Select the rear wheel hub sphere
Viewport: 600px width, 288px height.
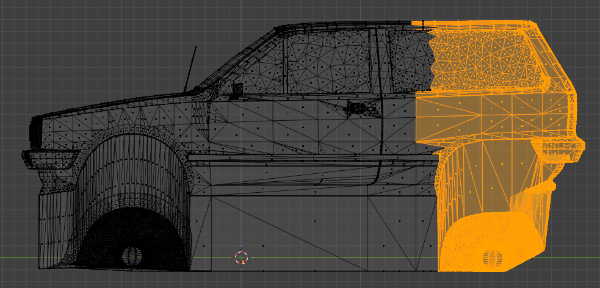pos(490,257)
